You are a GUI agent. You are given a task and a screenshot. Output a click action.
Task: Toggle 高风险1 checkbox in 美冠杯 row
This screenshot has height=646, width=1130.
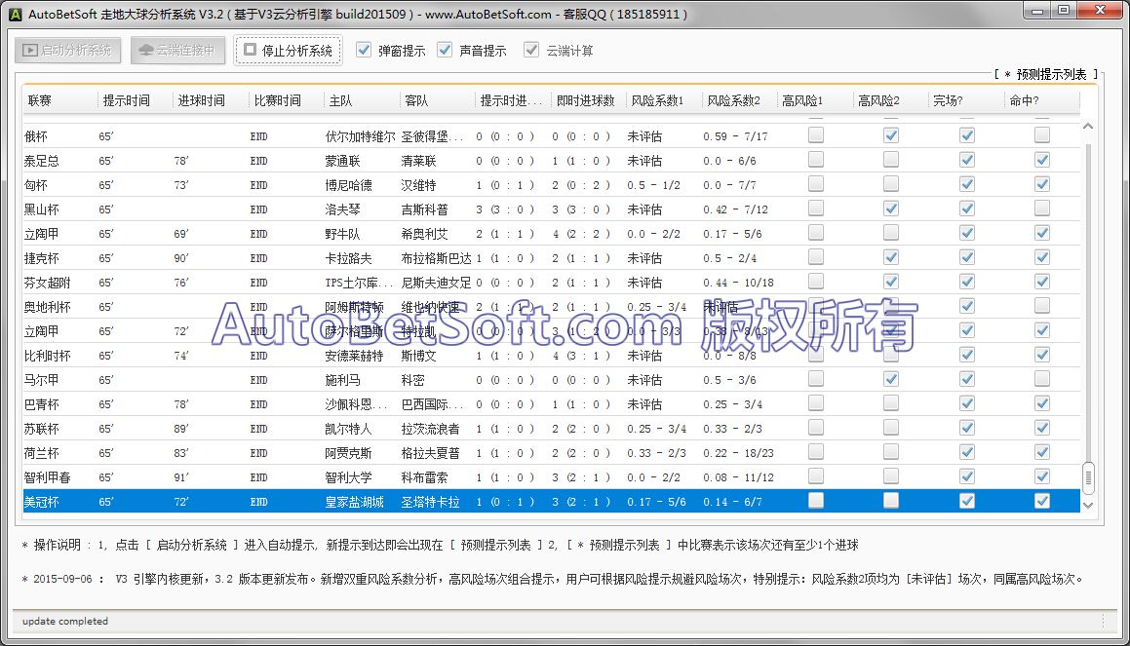tap(816, 501)
